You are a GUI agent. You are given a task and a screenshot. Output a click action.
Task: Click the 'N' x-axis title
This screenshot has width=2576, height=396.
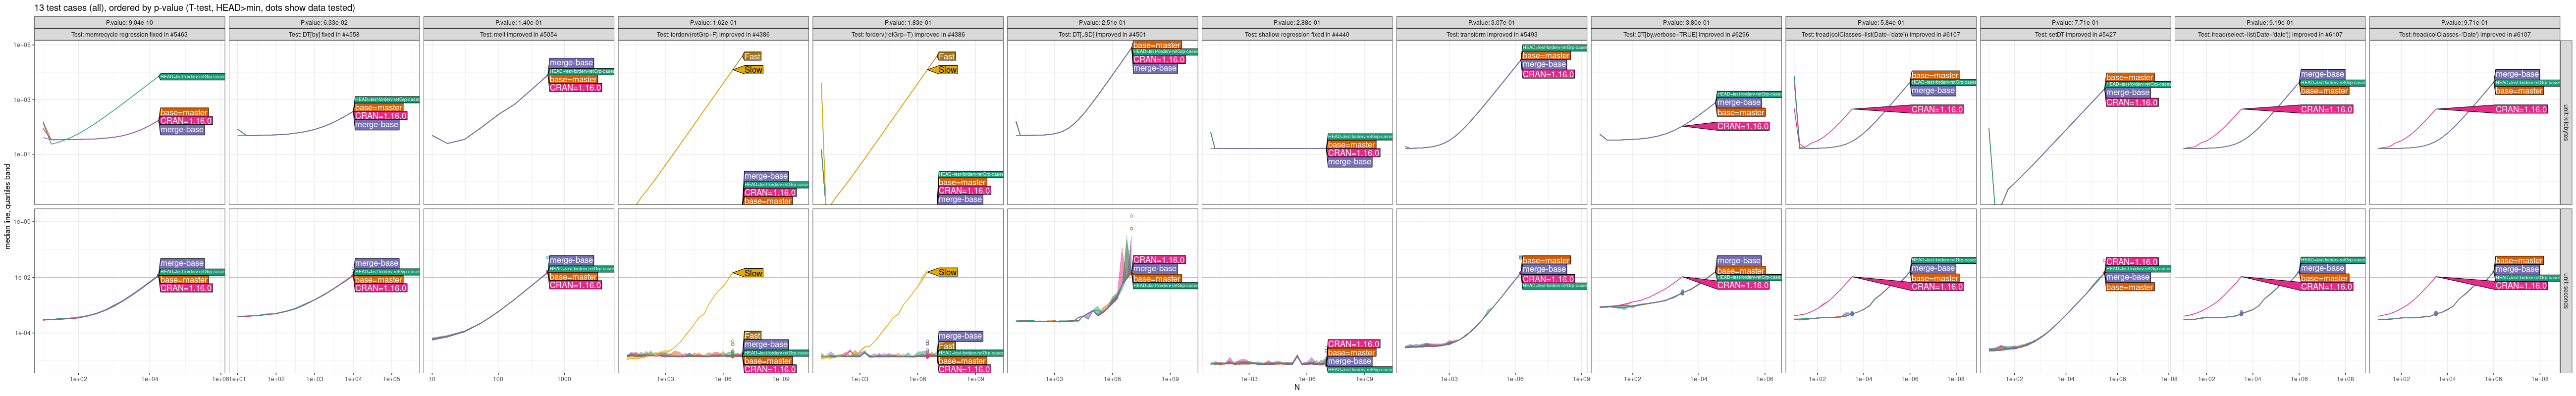(1297, 388)
